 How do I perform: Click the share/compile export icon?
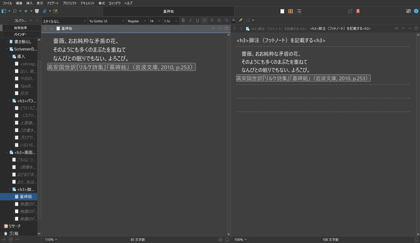click(x=350, y=11)
